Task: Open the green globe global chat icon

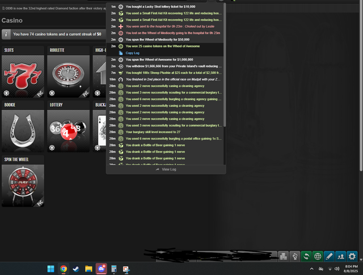Action: click(318, 256)
